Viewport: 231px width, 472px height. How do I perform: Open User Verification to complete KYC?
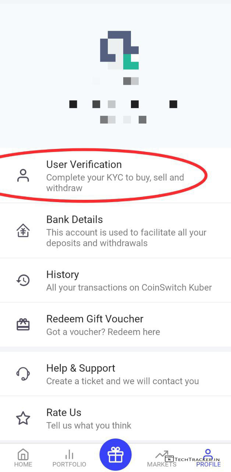(x=115, y=176)
